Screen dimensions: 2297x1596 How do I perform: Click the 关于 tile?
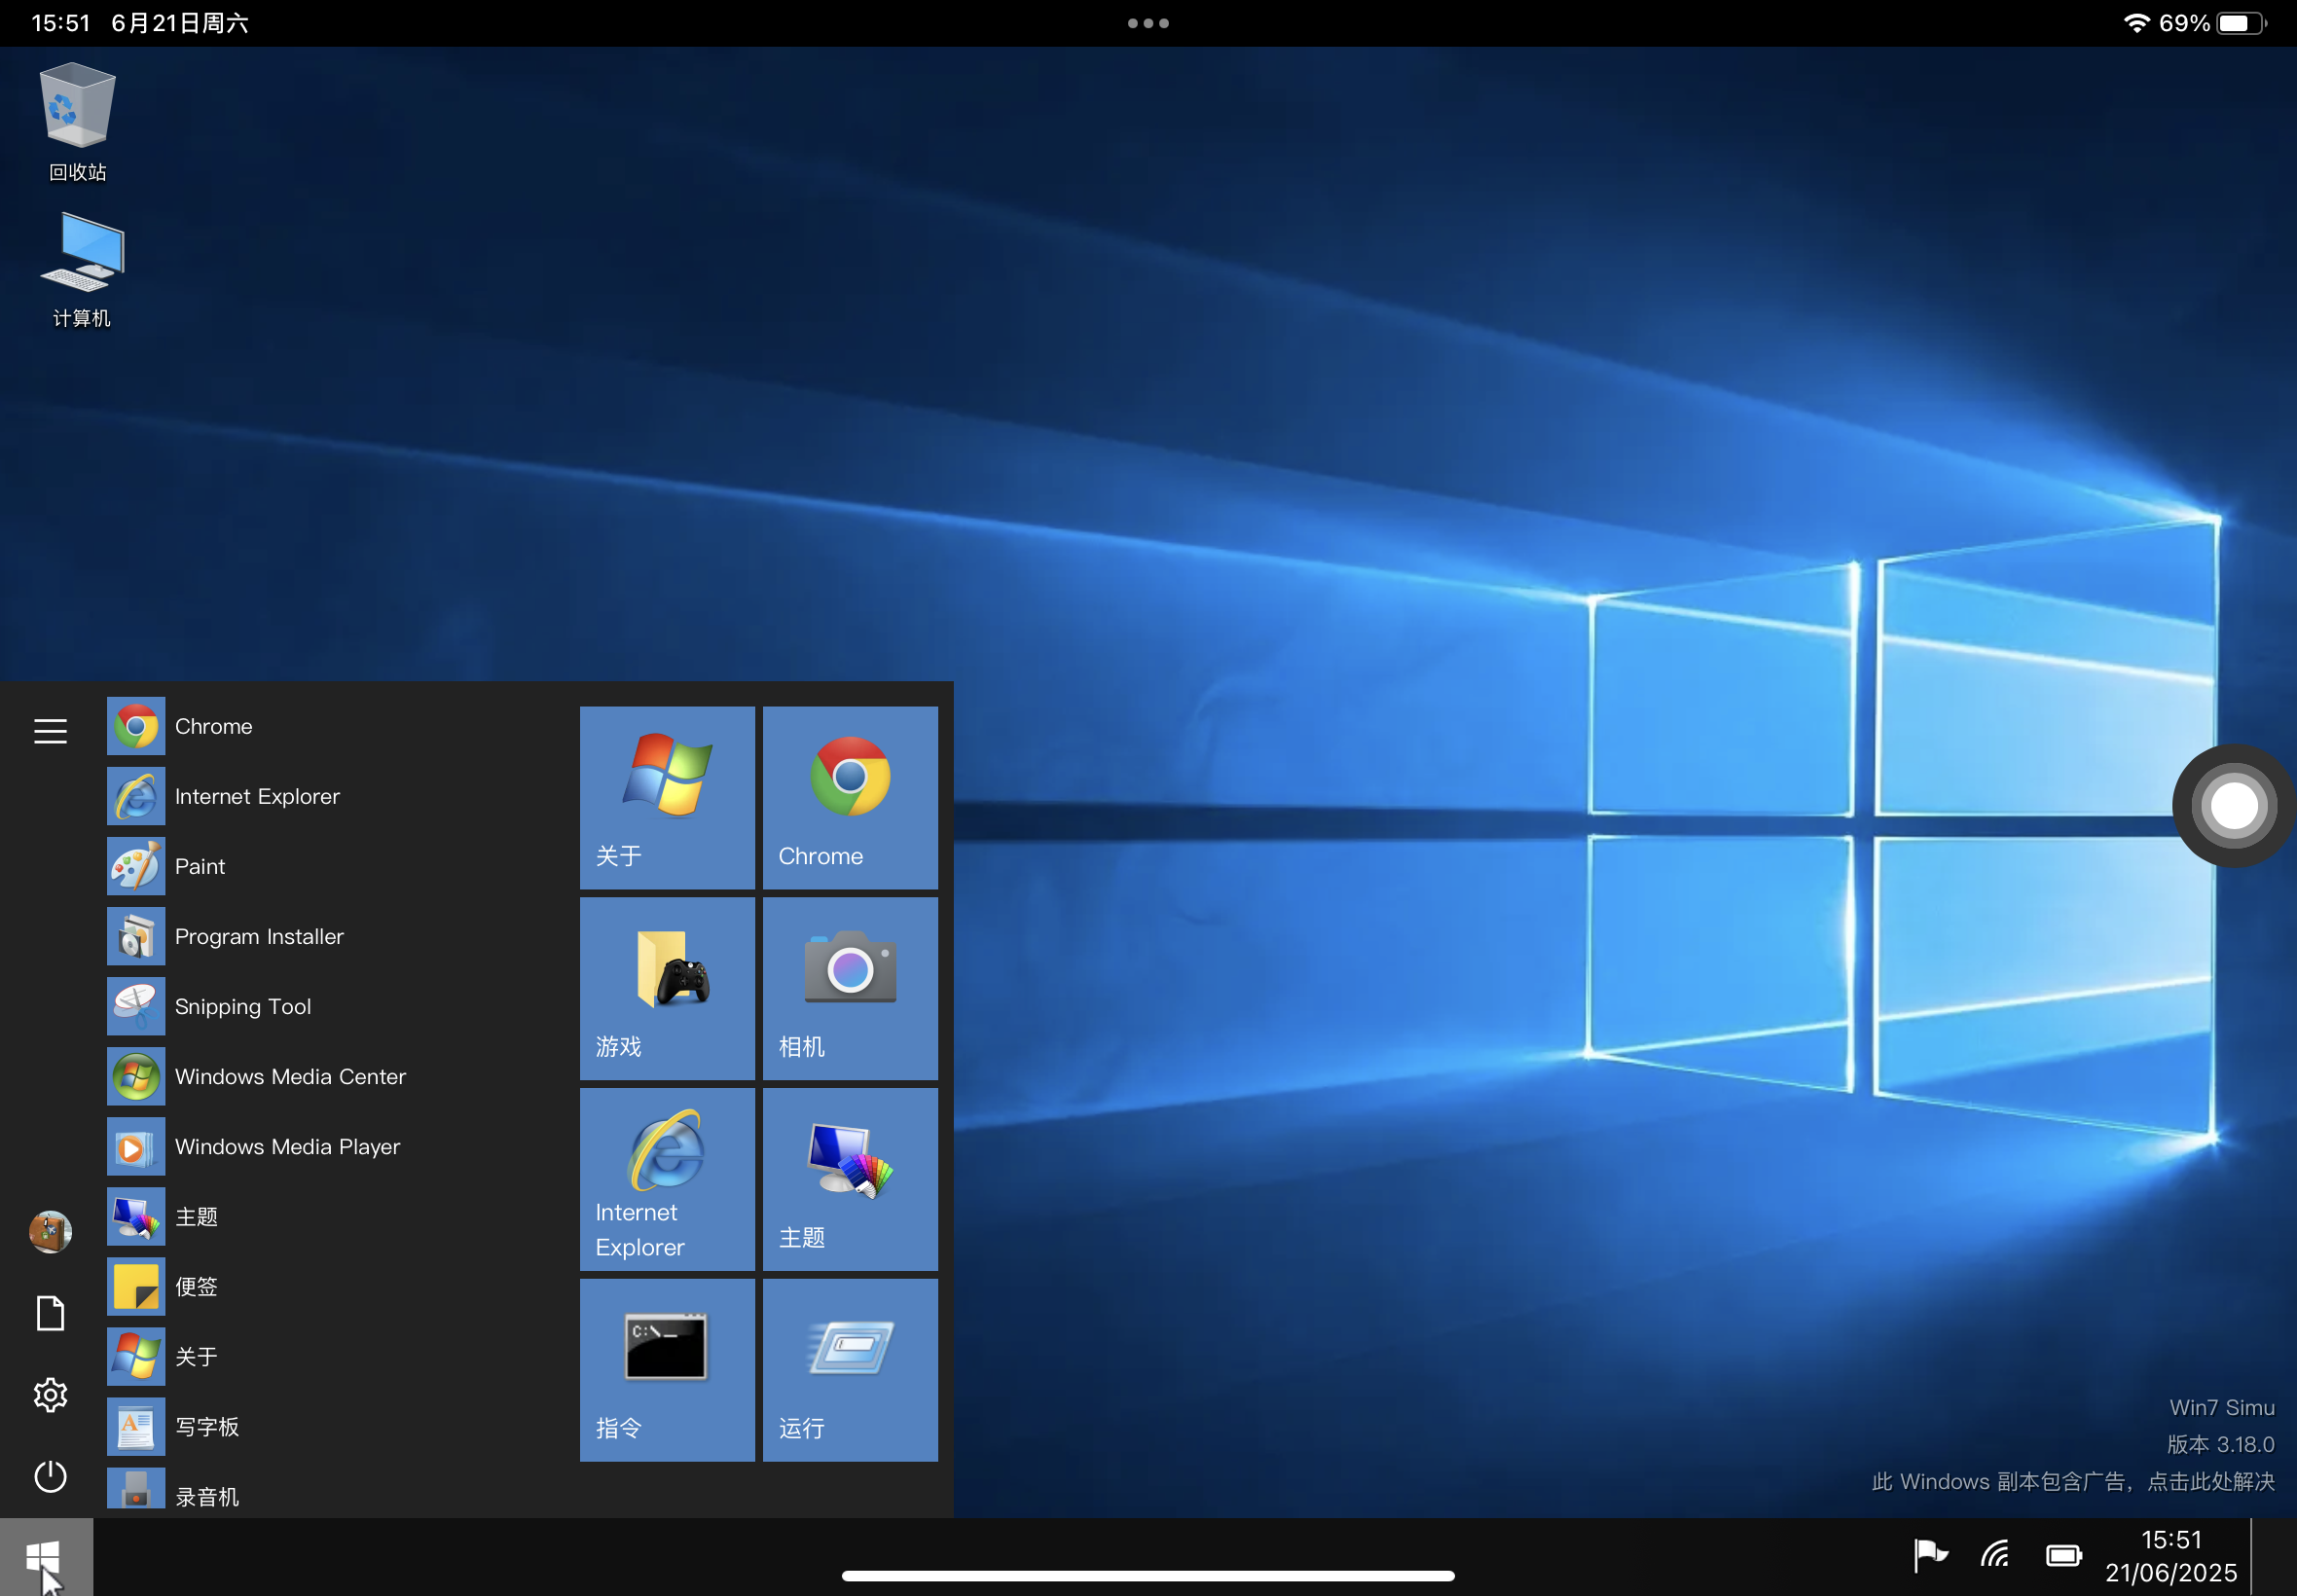coord(667,797)
